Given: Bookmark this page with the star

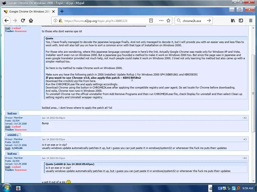Looking at the screenshot, I should (168, 20).
